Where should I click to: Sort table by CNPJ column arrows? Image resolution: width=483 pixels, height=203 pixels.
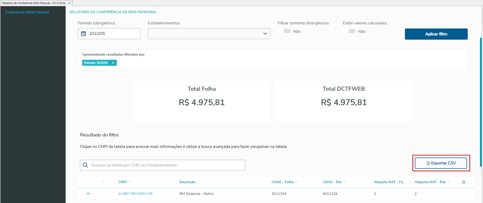coord(130,182)
